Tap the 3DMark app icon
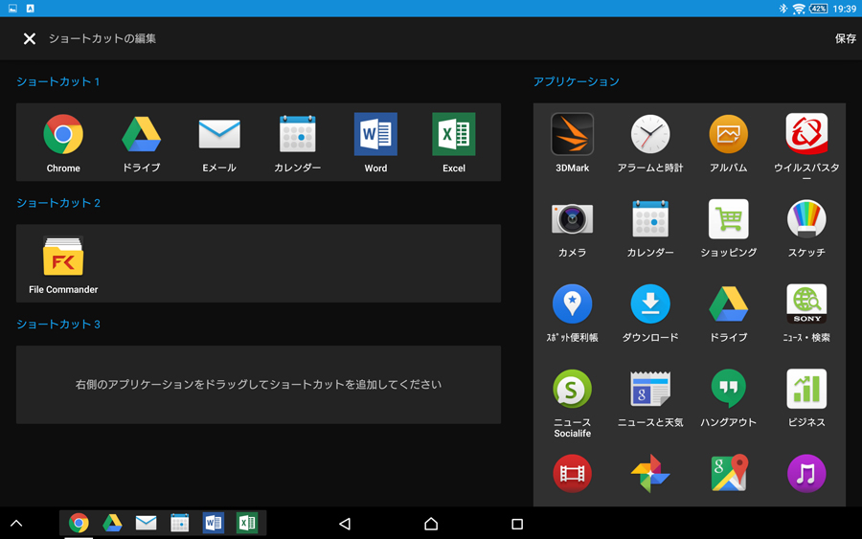The width and height of the screenshot is (862, 539). pos(572,135)
